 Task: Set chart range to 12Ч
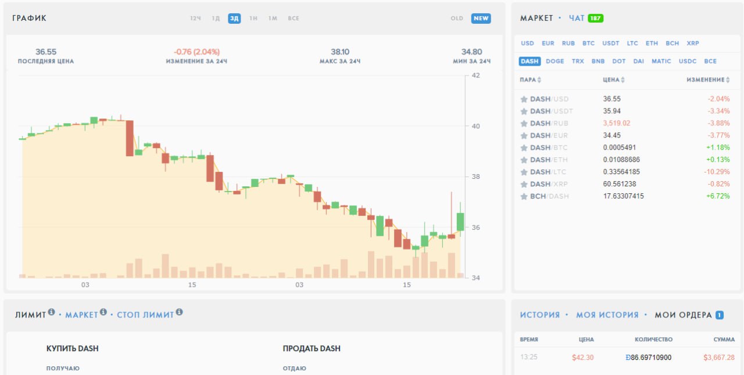[x=195, y=19]
